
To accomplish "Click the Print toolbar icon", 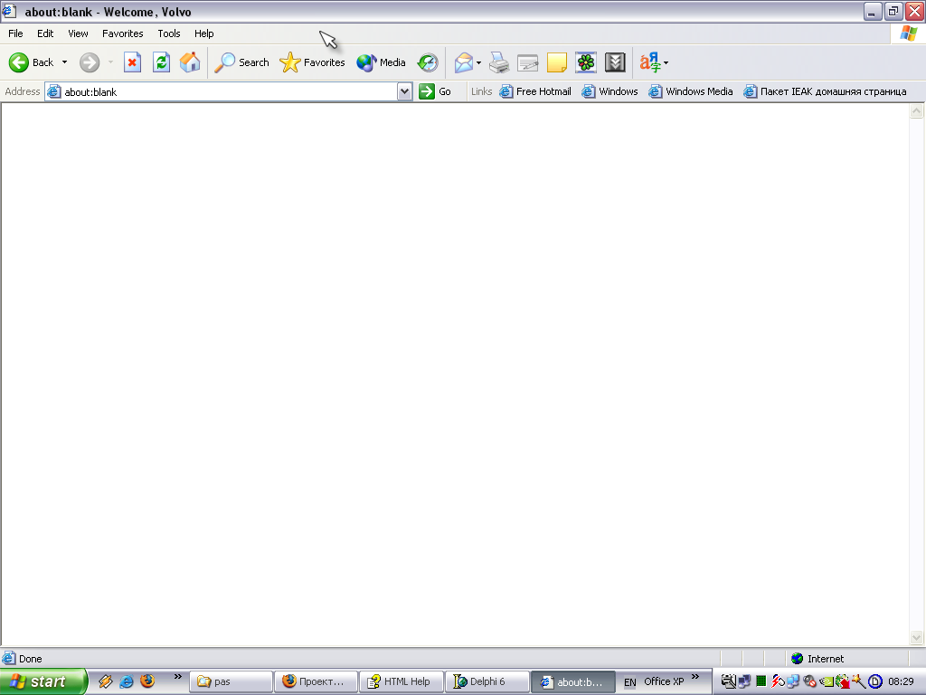I will [x=499, y=62].
